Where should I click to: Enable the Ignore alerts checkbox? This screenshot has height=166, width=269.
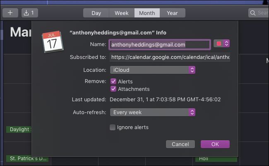click(113, 127)
